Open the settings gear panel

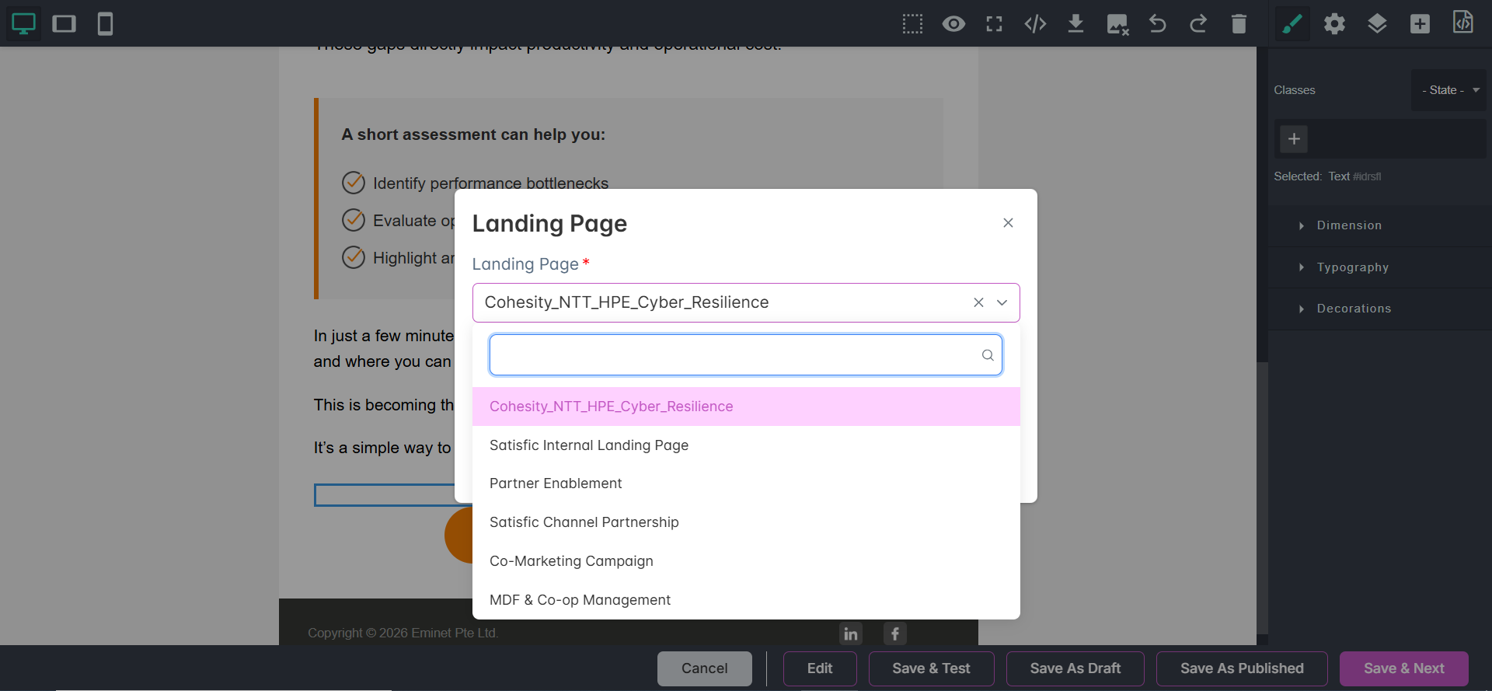[1334, 24]
